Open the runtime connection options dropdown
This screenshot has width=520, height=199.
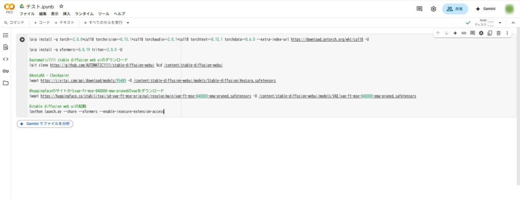(500, 23)
